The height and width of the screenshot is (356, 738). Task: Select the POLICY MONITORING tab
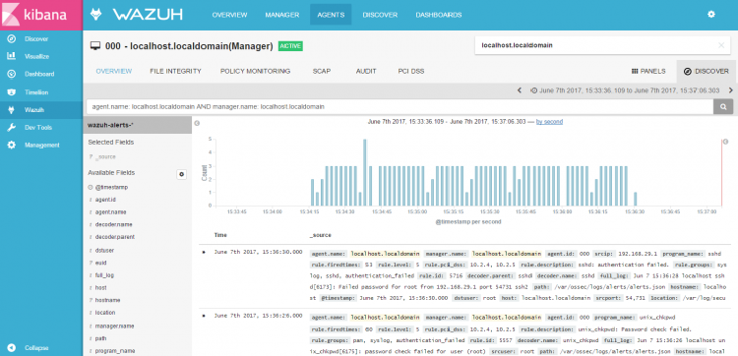point(255,72)
